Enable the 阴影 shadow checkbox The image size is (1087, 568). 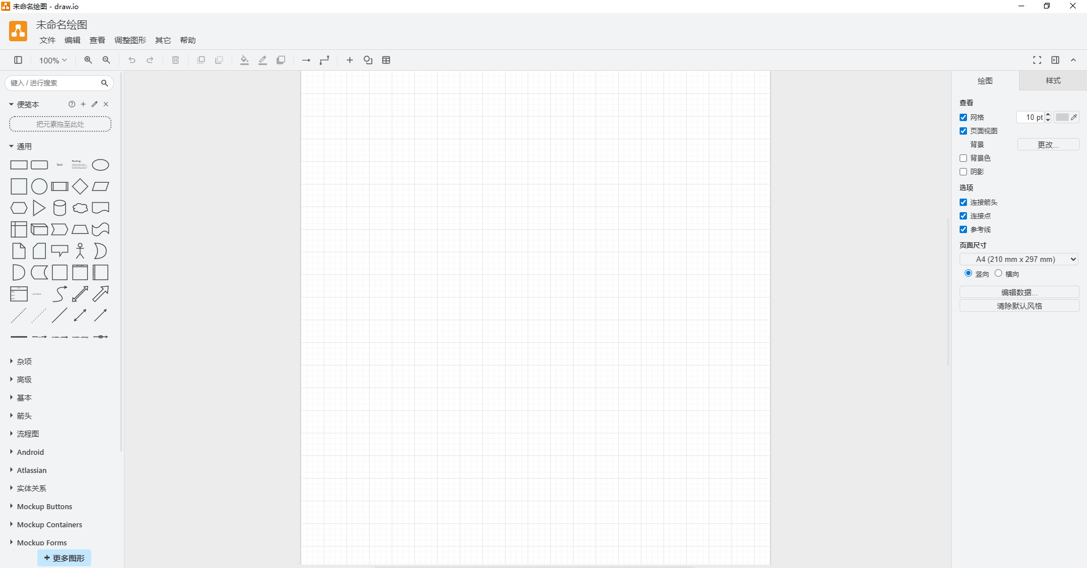[x=963, y=172]
